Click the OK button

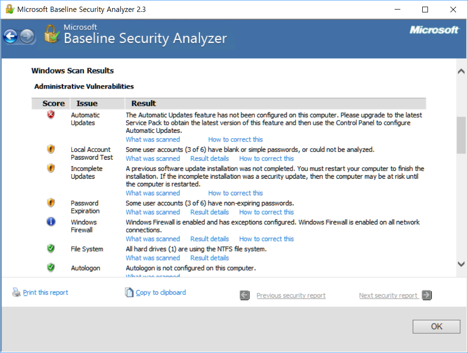pyautogui.click(x=437, y=326)
